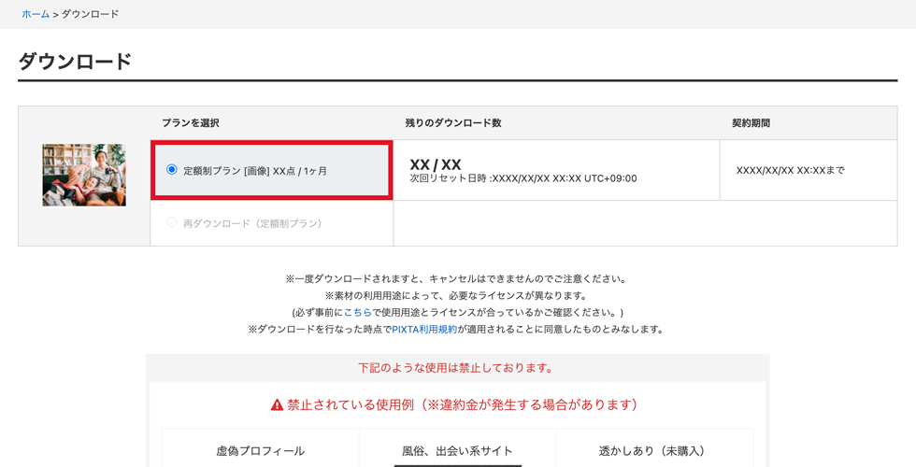Click the 残りのダウンロード数 column header
The width and height of the screenshot is (916, 467).
click(453, 123)
